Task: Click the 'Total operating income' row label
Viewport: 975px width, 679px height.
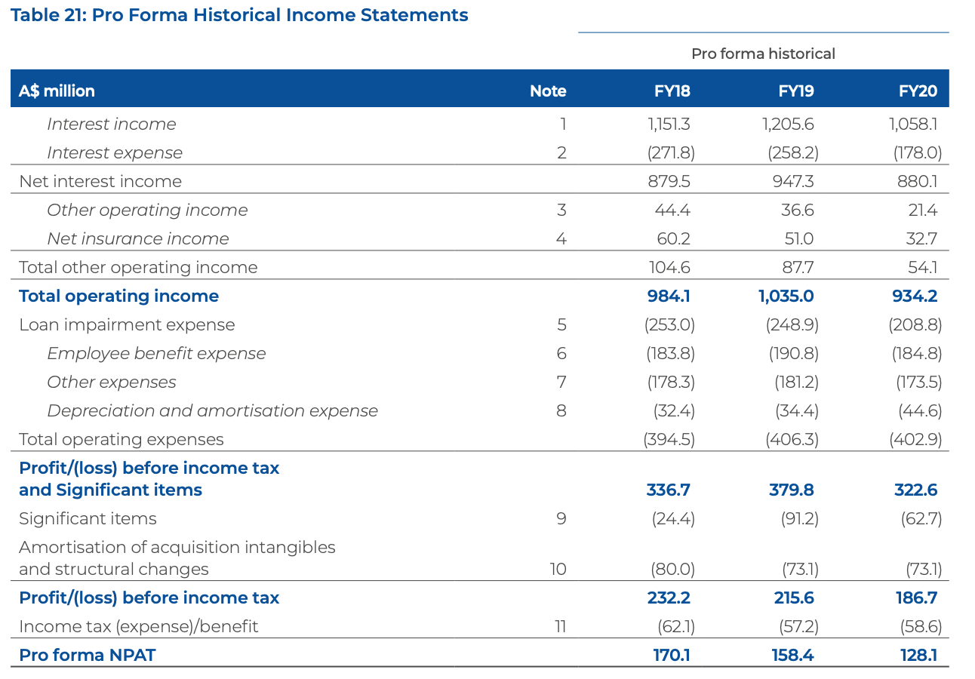Action: (118, 296)
